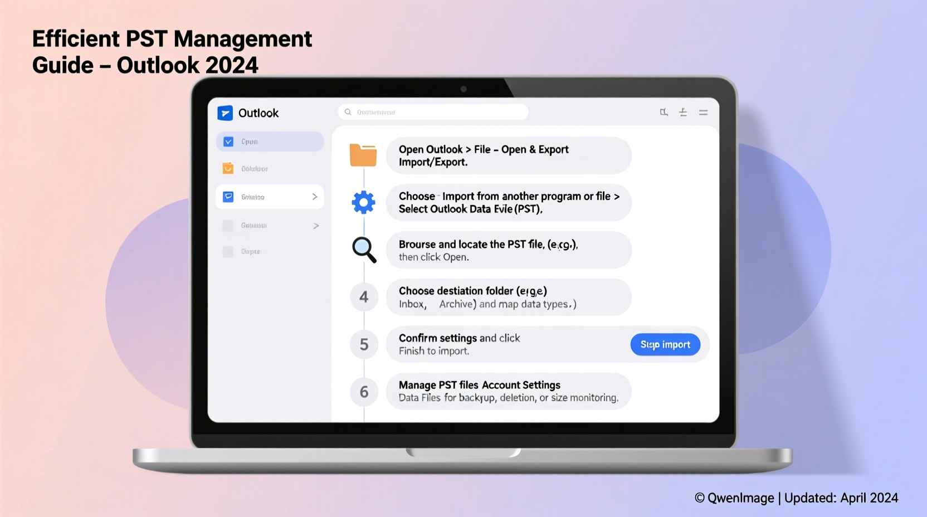Click the blue gear icon beside Choose Import step

click(363, 202)
